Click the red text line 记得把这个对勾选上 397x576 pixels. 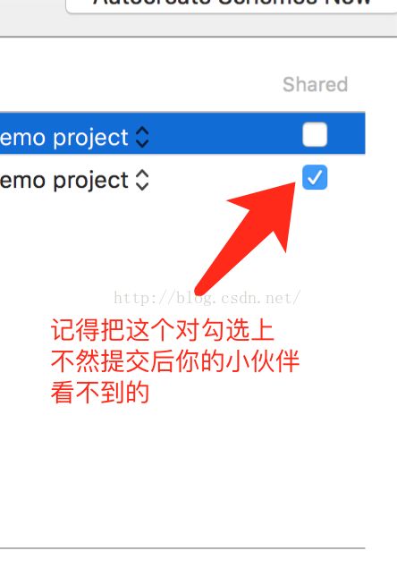[163, 330]
